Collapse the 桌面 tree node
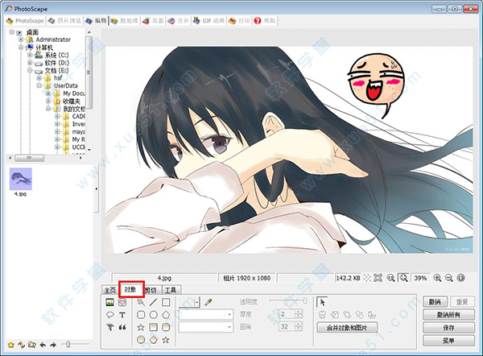483x356 pixels. coord(12,31)
